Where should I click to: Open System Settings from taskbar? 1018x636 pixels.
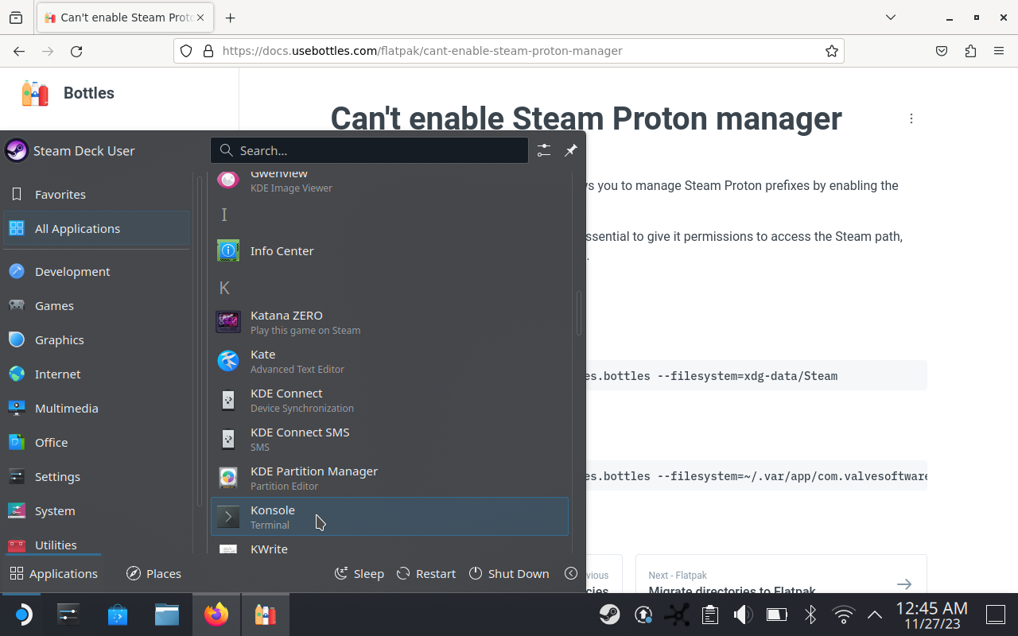coord(68,615)
